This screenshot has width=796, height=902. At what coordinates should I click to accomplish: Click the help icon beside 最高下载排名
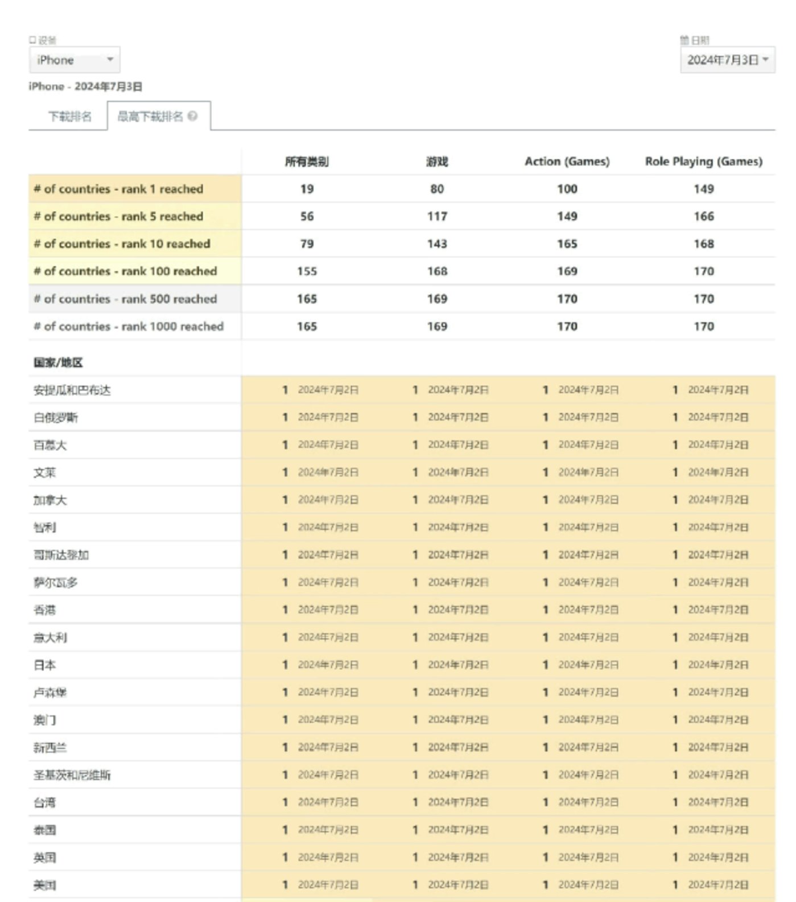click(x=192, y=116)
